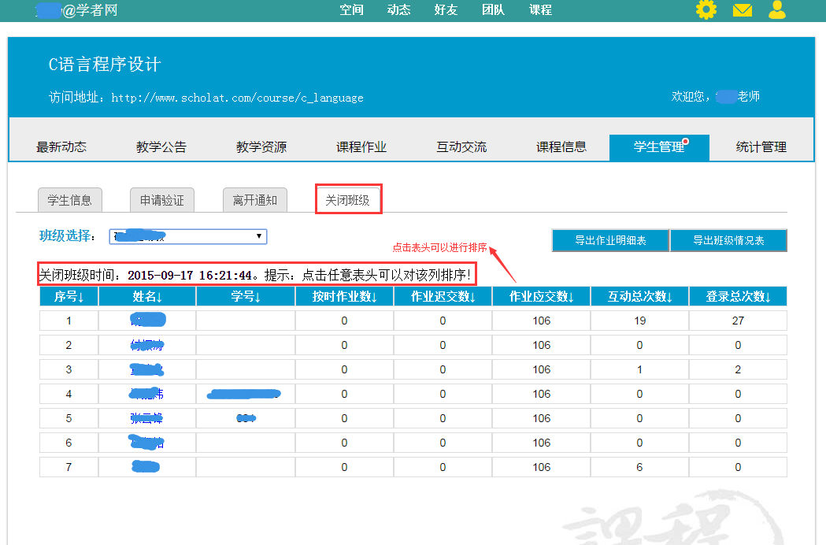Open the settings gear icon
This screenshot has width=826, height=545.
pos(706,10)
